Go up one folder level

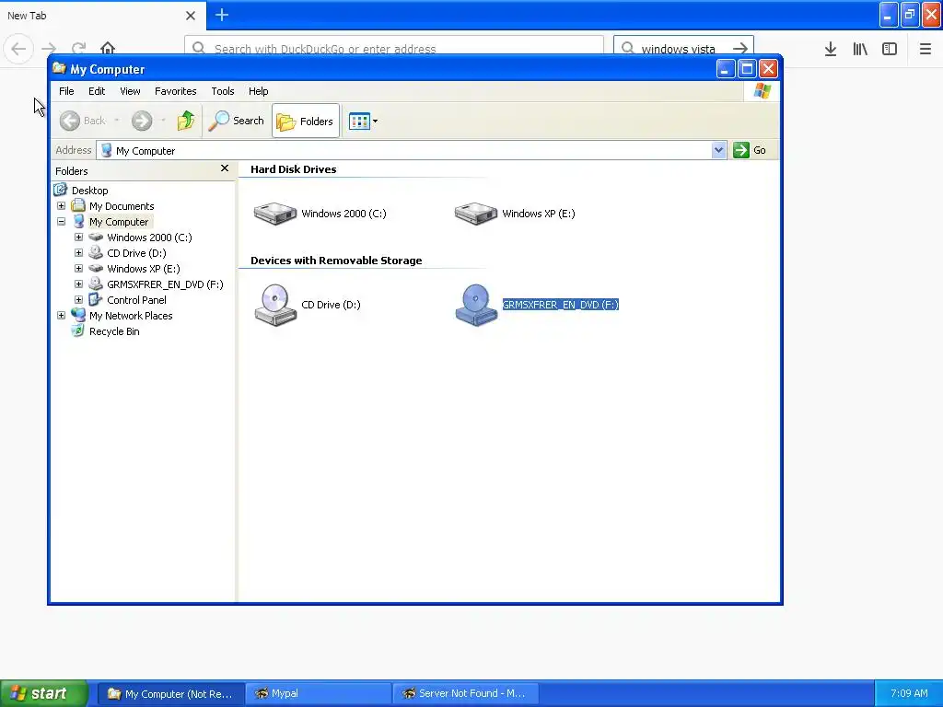pos(186,121)
